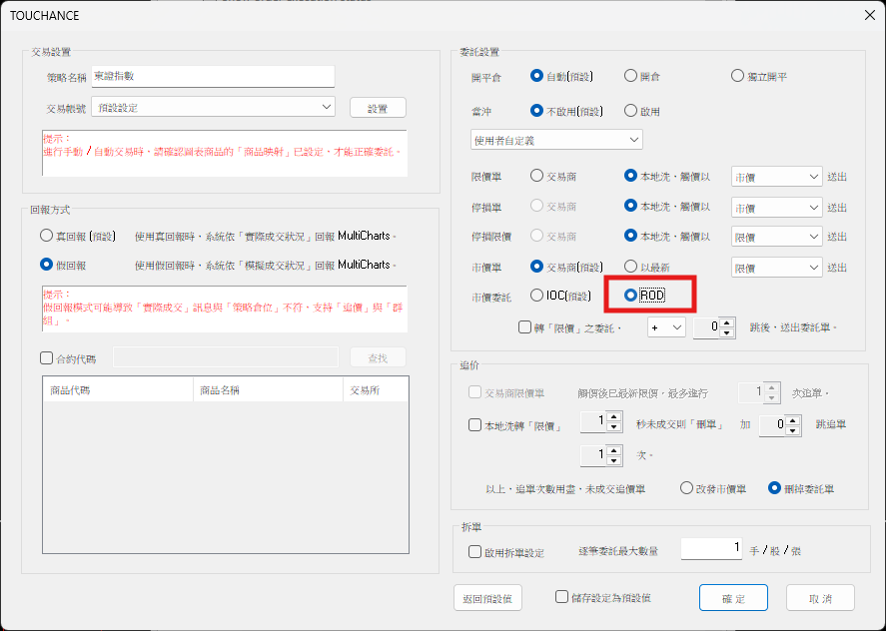Enable 當沖 with the 啟用 radio button
This screenshot has height=631, width=886.
(x=631, y=111)
